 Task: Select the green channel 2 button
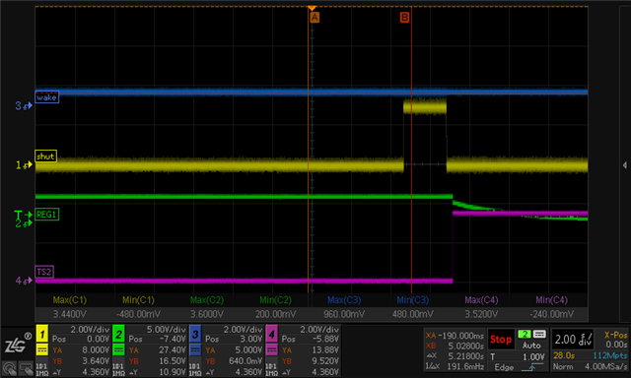[x=118, y=334]
